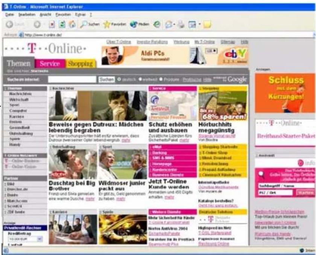
Task: Open the Kreditbetrag 10.000 EUR dropdown
Action: pos(25,239)
